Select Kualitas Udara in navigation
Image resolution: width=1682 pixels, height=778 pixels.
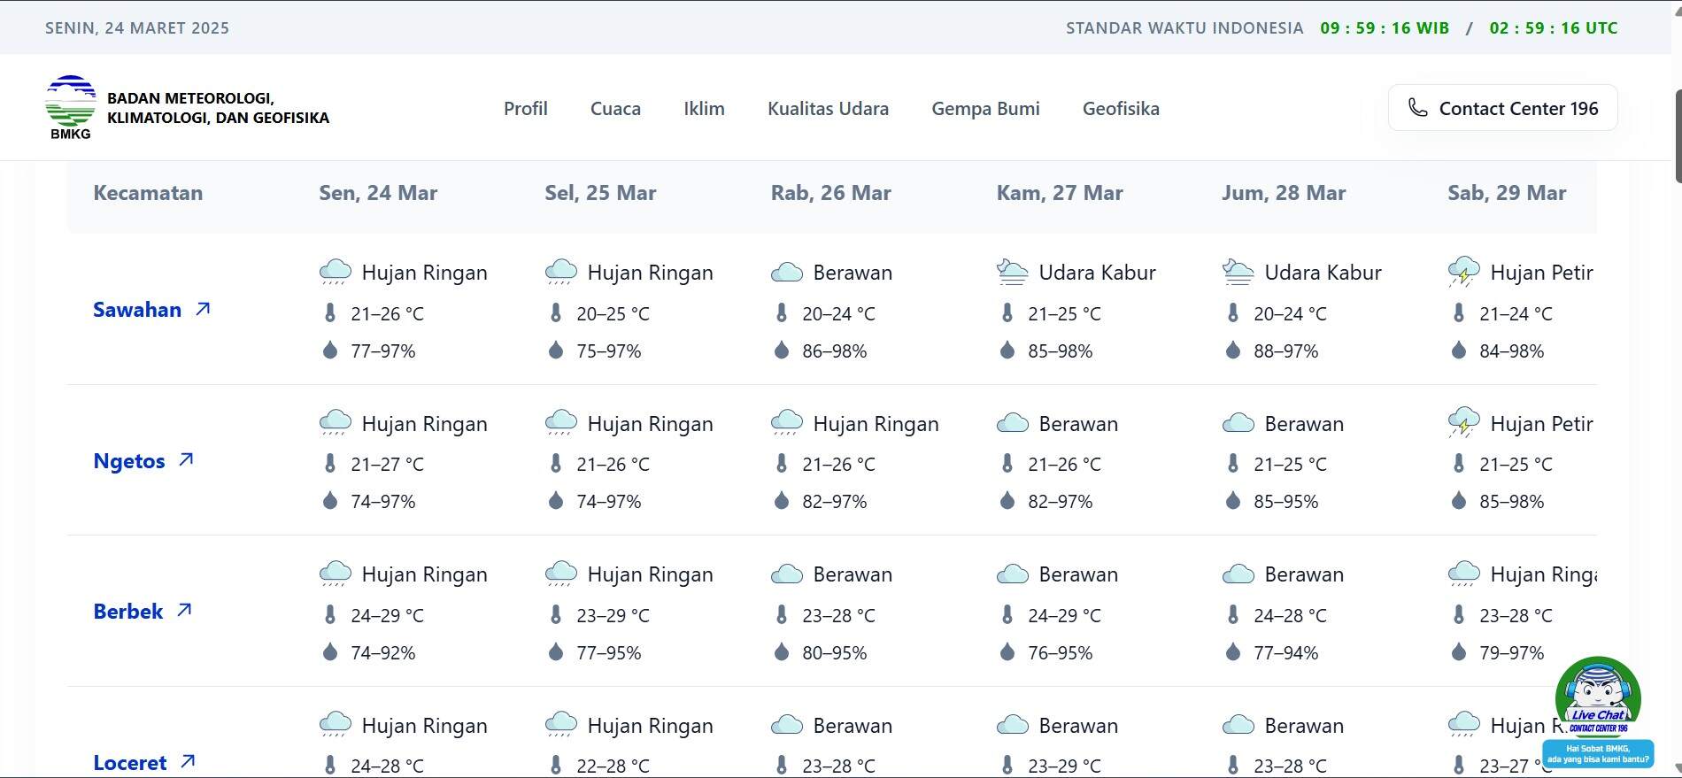pyautogui.click(x=828, y=109)
